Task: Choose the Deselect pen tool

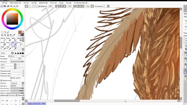Action: [x=19, y=40]
